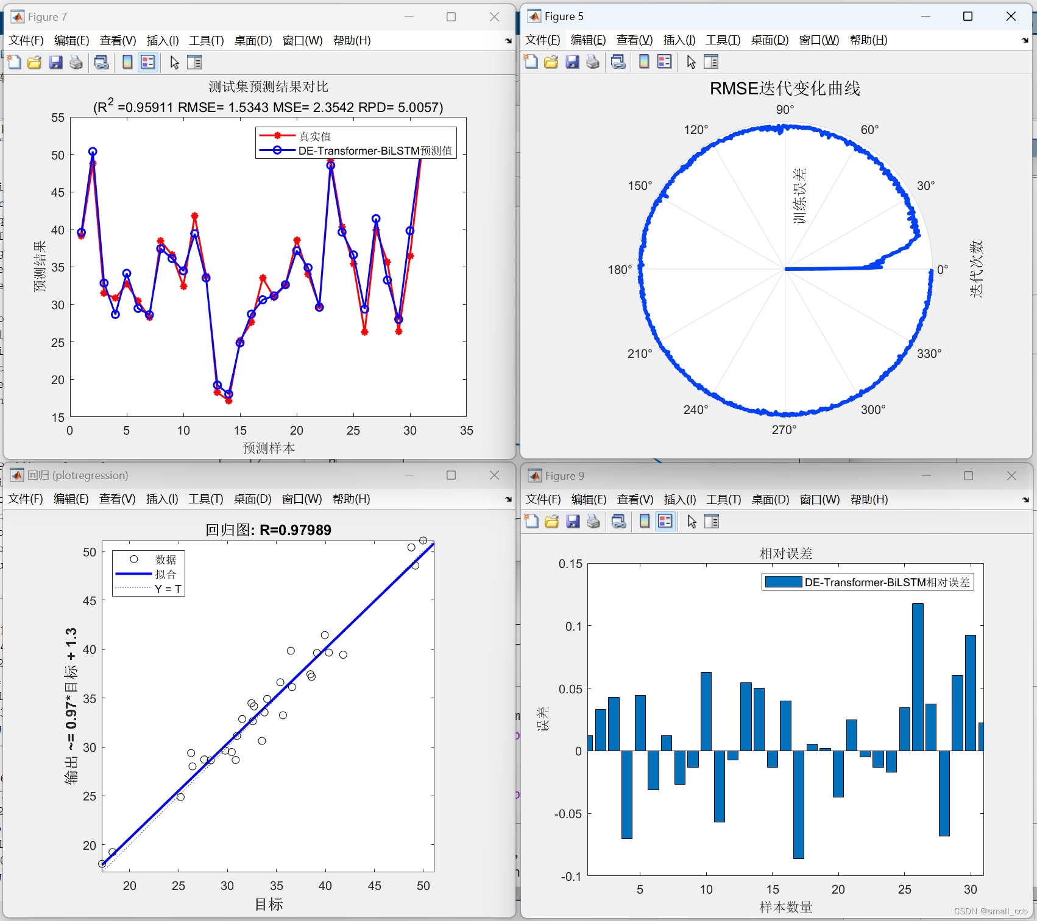Toggle Insert Colorbar in Figure 7 toolbar
The width and height of the screenshot is (1037, 921).
tap(127, 62)
